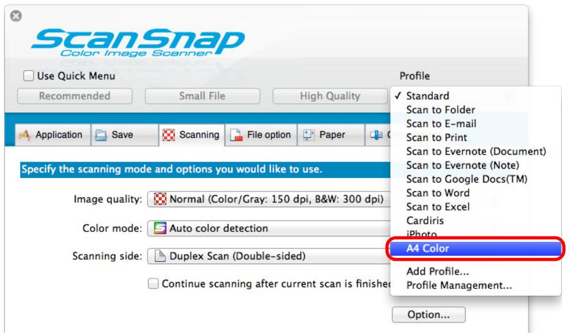Click the 'Specify the scanning mode' banner
570x335 pixels.
pos(205,169)
